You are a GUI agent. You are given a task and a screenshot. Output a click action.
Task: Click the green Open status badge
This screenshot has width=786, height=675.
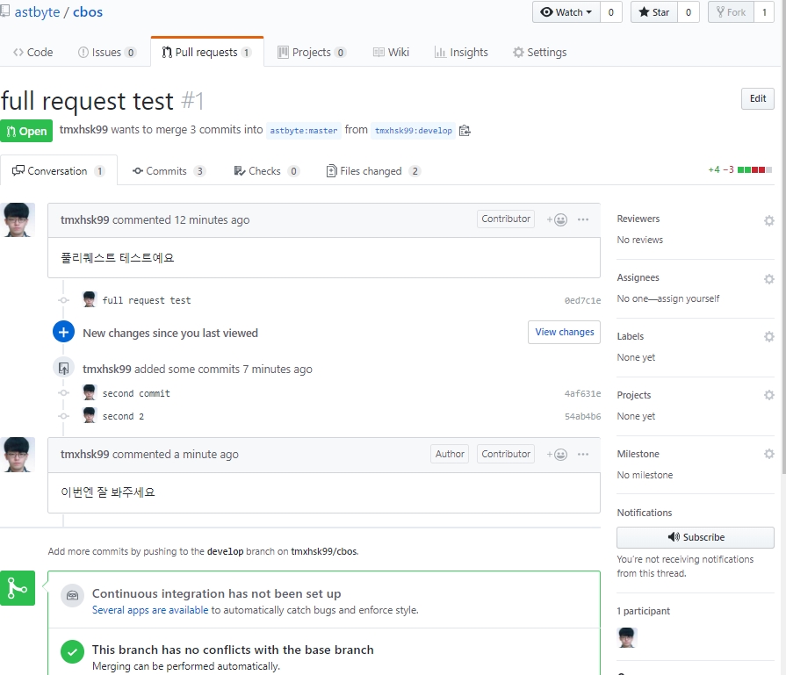(x=26, y=131)
